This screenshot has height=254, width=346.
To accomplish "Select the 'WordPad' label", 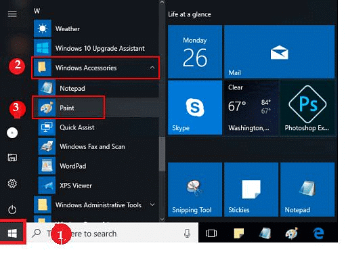I will (73, 166).
